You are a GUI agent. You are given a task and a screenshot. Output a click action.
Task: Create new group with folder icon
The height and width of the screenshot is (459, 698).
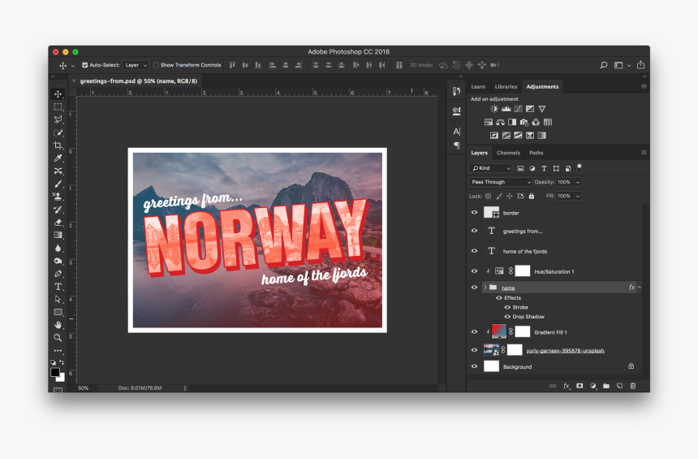click(606, 386)
